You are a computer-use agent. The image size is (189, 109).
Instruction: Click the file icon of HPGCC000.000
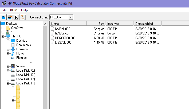click(52, 38)
